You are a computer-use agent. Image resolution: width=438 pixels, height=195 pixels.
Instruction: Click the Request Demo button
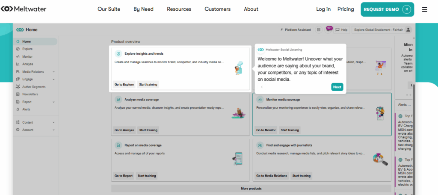(387, 9)
